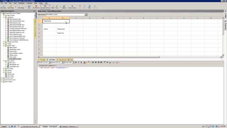
Task: Open the Page section dropdown arrow
Action: [x=86, y=15]
